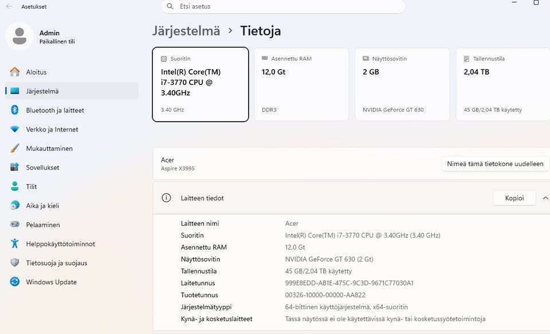Screen dimensions: 550x334
Task: Click the Kopioi button
Action: [x=514, y=198]
